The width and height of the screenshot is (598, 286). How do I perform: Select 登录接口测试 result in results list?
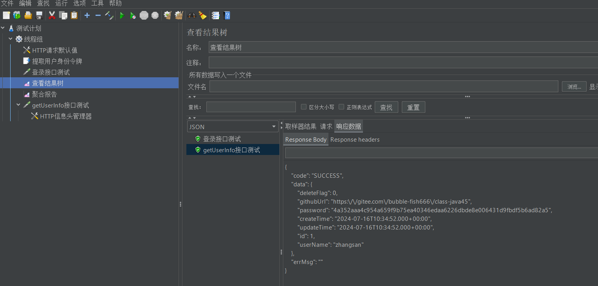pos(222,139)
